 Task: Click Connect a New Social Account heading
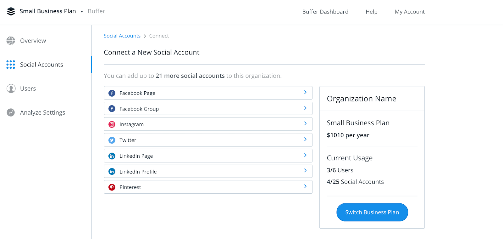tap(152, 52)
